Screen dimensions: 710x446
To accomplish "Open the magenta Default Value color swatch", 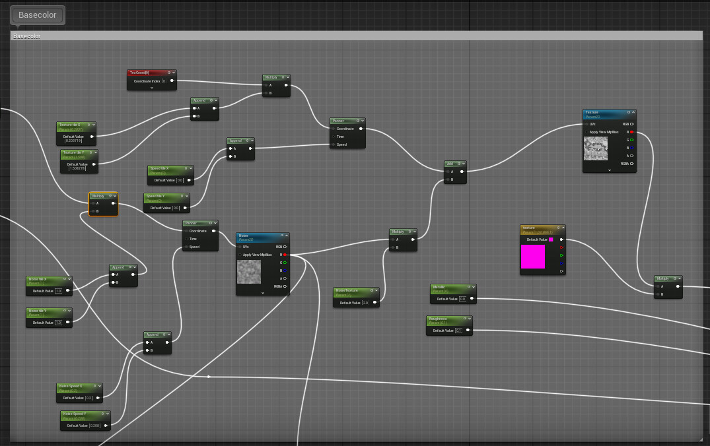I will point(551,239).
